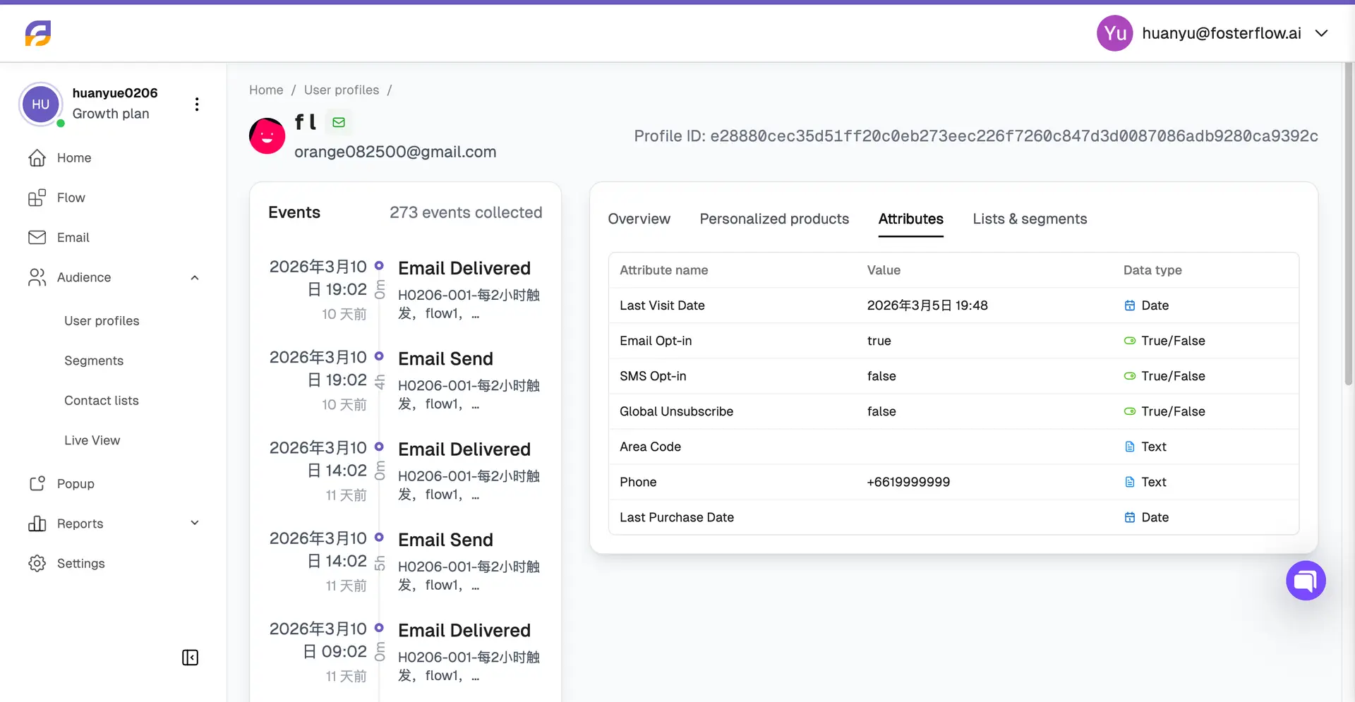Click the Reports chart icon
Screen dimensions: 1355x702
click(x=37, y=524)
